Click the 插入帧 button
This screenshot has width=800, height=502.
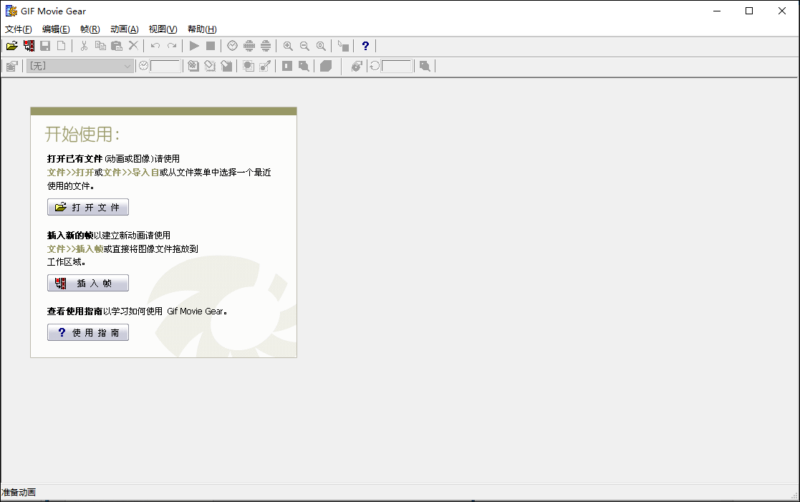pos(88,283)
